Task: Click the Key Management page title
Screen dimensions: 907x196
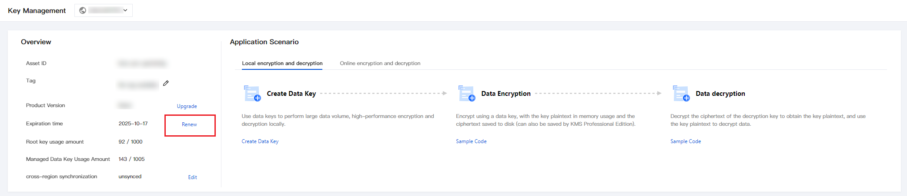Action: (x=37, y=10)
